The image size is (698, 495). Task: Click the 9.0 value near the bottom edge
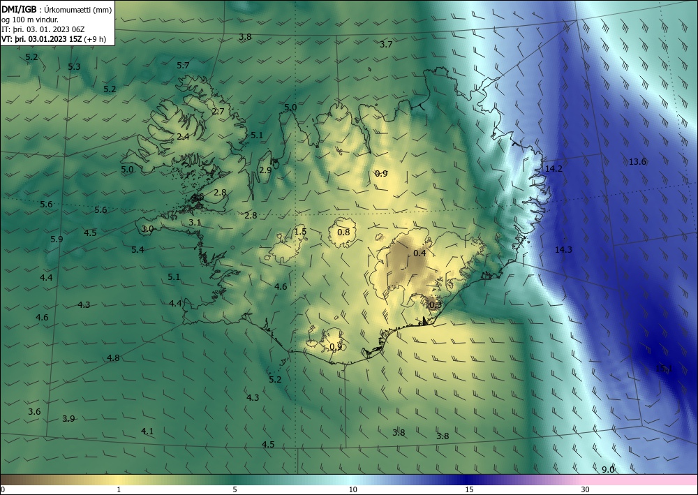pos(608,470)
